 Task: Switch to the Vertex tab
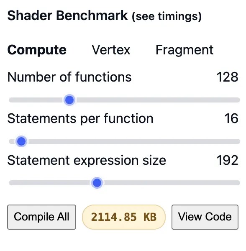coord(111,50)
